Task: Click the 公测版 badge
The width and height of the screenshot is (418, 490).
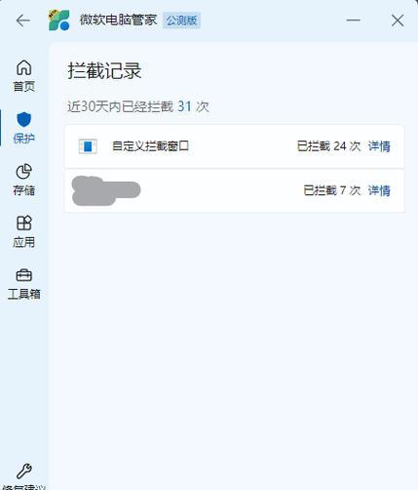Action: pyautogui.click(x=181, y=20)
